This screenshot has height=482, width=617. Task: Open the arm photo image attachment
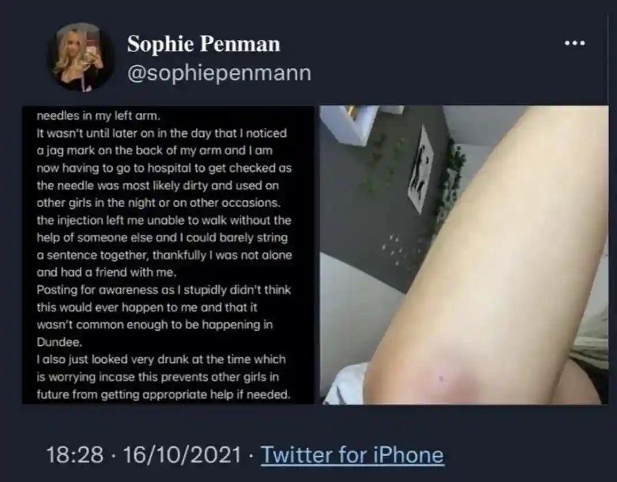pyautogui.click(x=464, y=255)
